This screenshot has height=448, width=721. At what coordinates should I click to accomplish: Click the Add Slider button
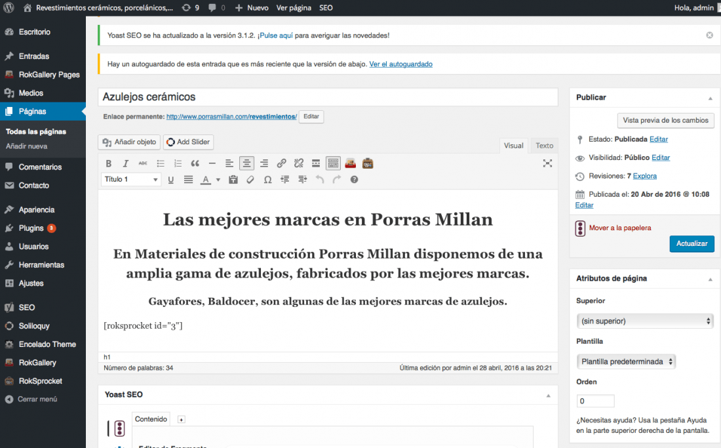188,142
